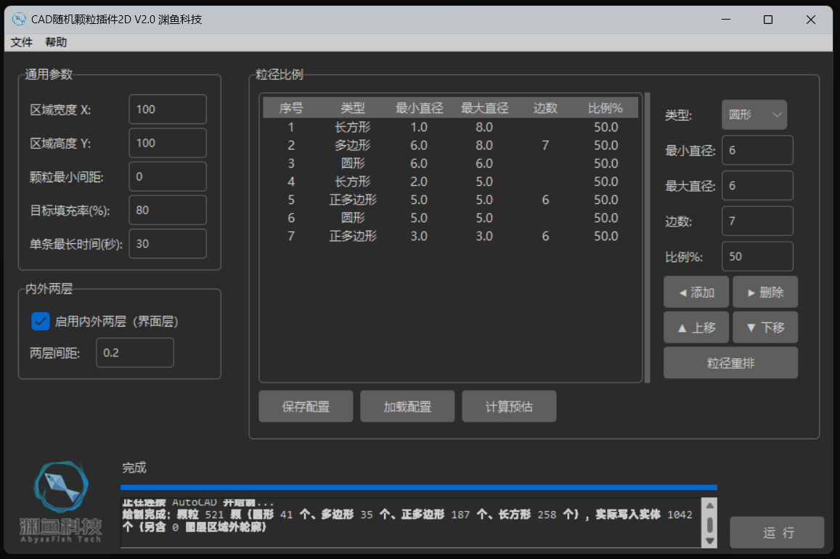Click the app icon in title bar

click(19, 20)
